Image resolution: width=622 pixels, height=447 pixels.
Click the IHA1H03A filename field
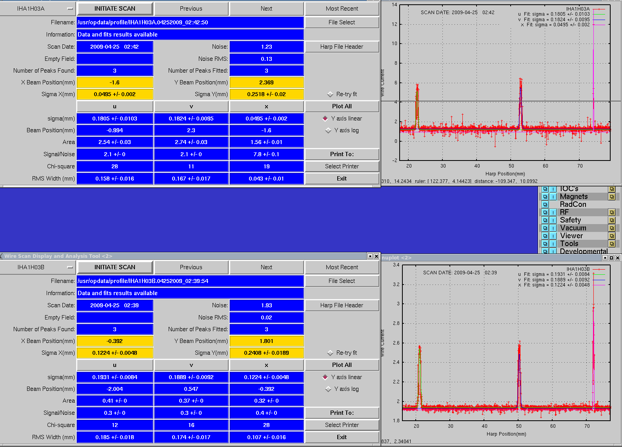coord(190,22)
